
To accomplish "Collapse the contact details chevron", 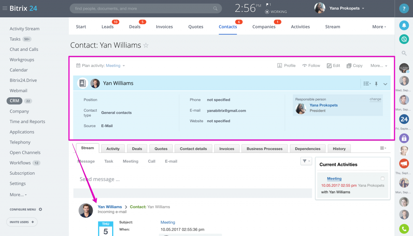I will click(x=385, y=84).
